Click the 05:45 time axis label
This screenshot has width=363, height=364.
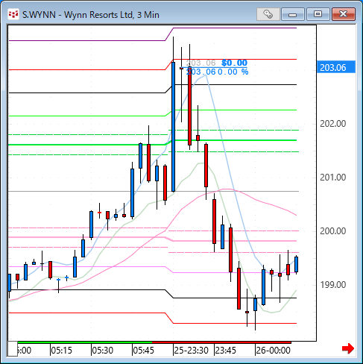tap(144, 351)
